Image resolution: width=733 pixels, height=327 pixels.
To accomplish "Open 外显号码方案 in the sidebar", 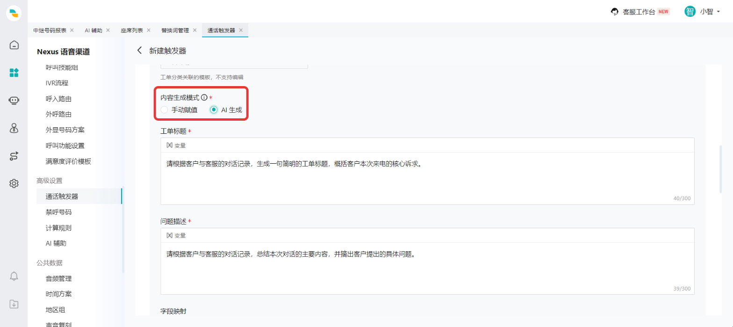I will point(65,130).
